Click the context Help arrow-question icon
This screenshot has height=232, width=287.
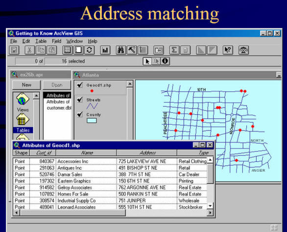click(x=228, y=50)
